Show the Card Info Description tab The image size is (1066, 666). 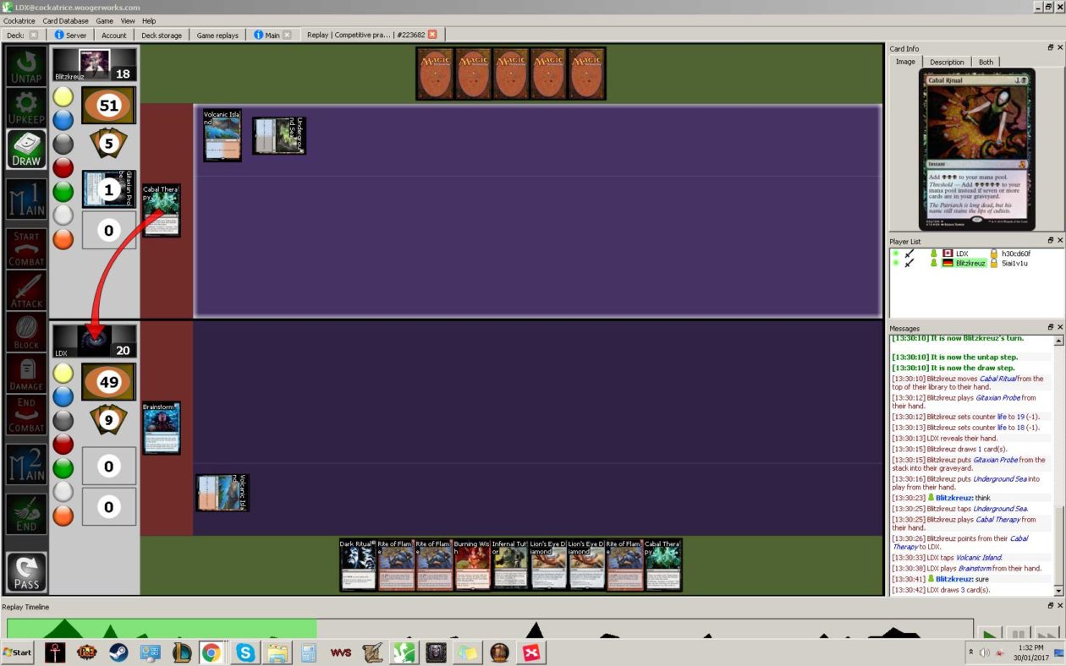(x=947, y=62)
